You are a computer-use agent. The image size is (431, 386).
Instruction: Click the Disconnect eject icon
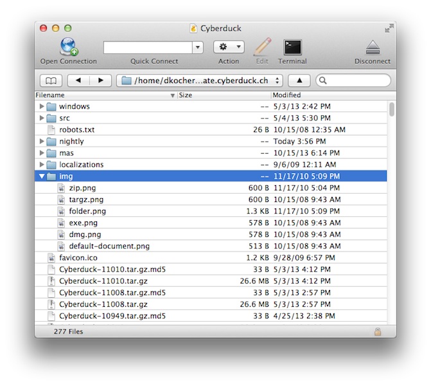pos(373,47)
